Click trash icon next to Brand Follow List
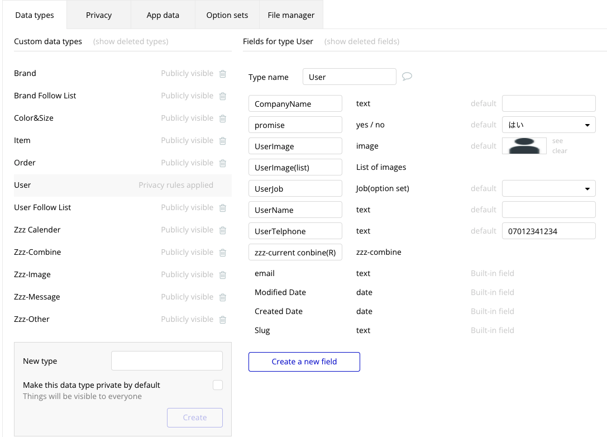 223,96
